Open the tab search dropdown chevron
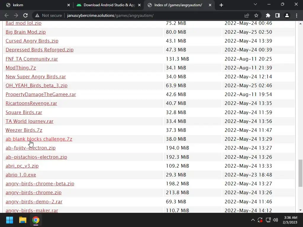This screenshot has height=227, width=303. 255,4
